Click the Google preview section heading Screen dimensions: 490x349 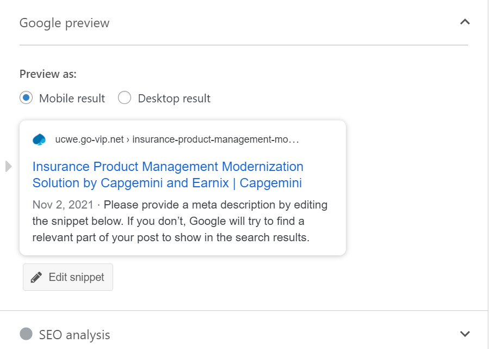pyautogui.click(x=64, y=23)
